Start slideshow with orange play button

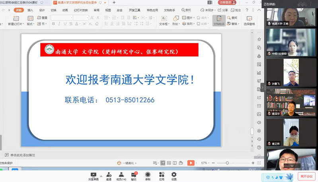191,163
